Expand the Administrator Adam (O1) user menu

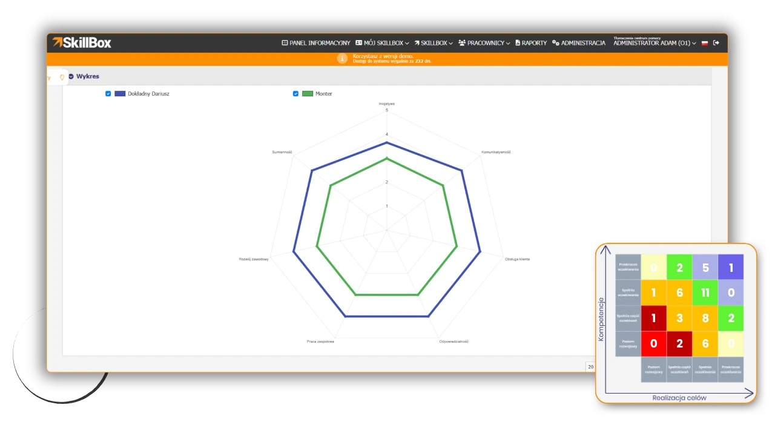coord(654,44)
